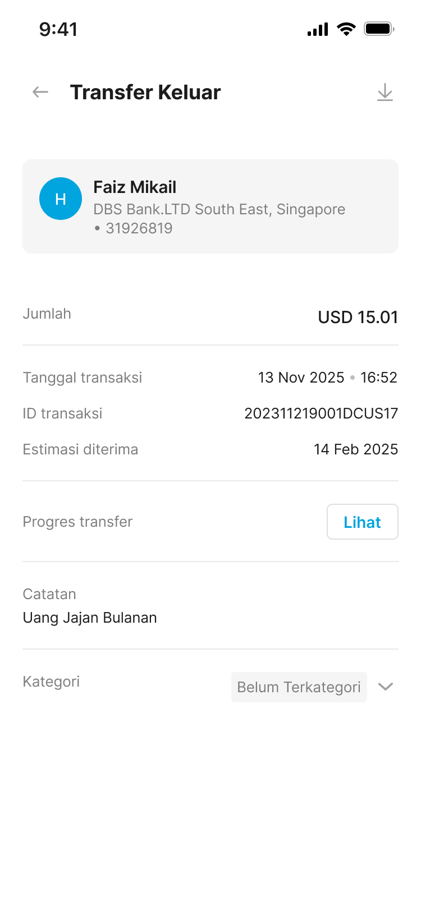Tap the Transfer Keluar page title
The height and width of the screenshot is (911, 421).
(145, 93)
